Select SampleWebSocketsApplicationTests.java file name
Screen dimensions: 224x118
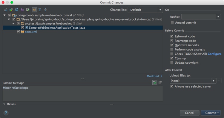[57, 27]
